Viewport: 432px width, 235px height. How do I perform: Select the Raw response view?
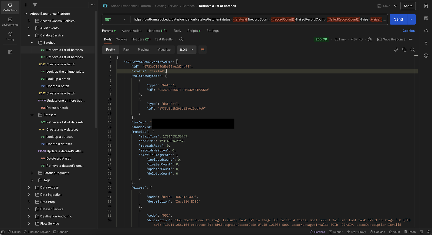[126, 50]
